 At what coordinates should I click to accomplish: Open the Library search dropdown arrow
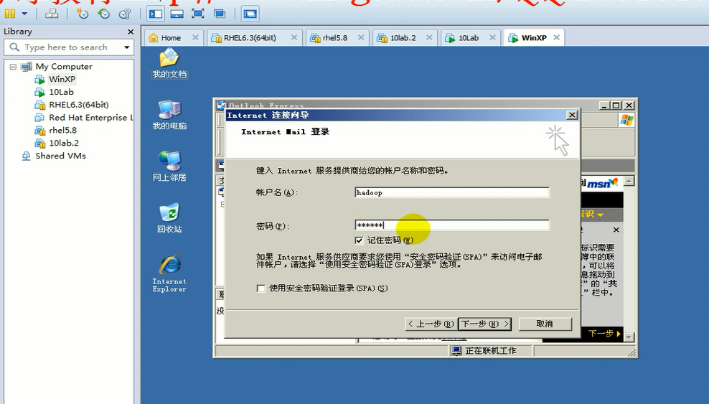coord(126,47)
